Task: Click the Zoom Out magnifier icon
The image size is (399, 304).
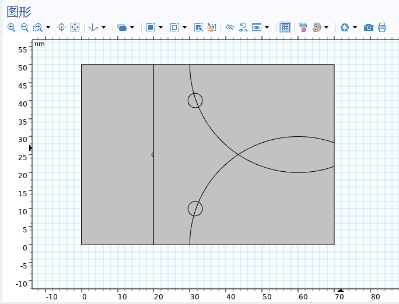Action: tap(24, 27)
